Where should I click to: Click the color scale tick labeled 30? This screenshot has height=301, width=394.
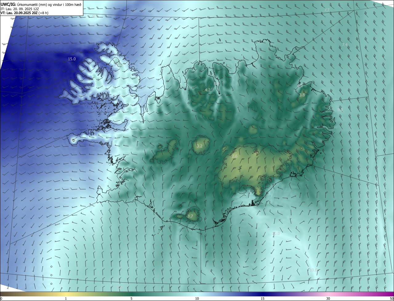tap(328, 299)
